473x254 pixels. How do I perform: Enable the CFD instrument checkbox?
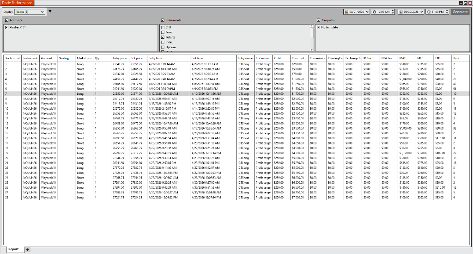163,27
